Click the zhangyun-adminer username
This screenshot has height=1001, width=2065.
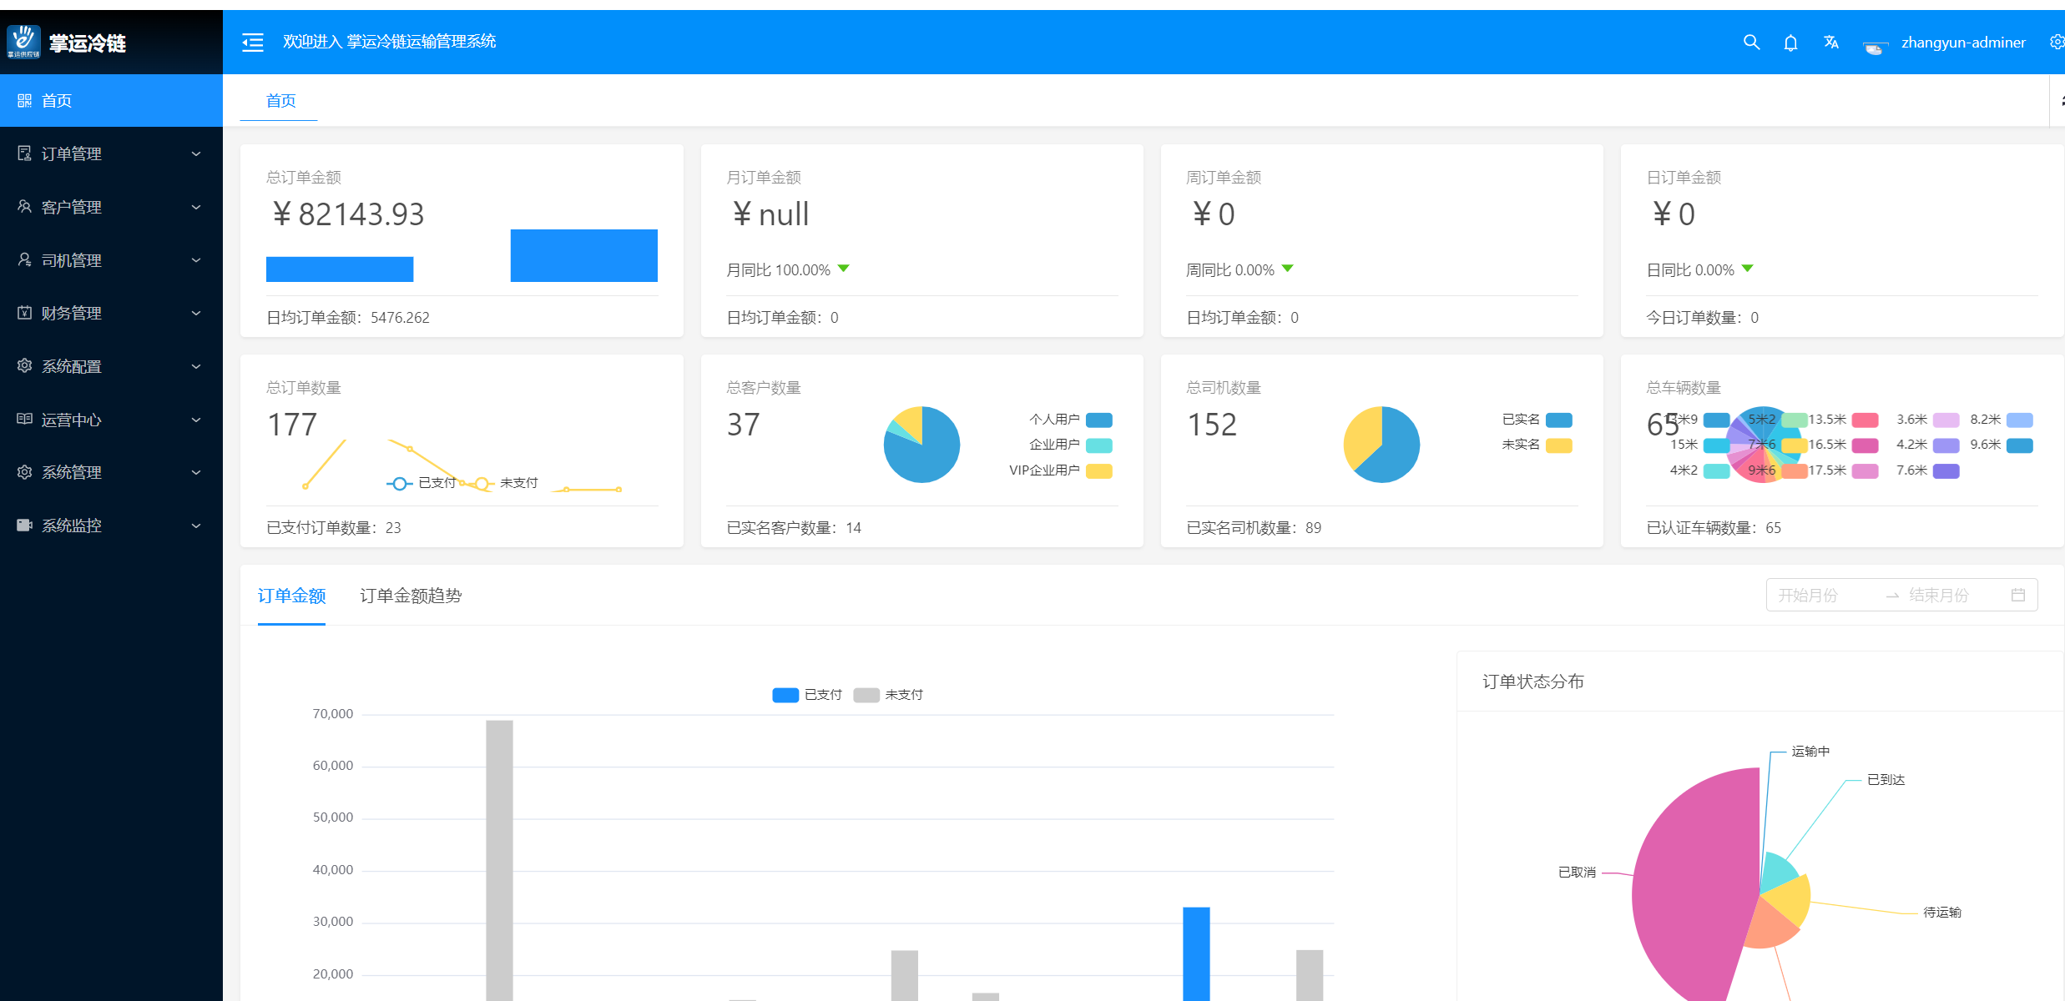(x=1962, y=43)
